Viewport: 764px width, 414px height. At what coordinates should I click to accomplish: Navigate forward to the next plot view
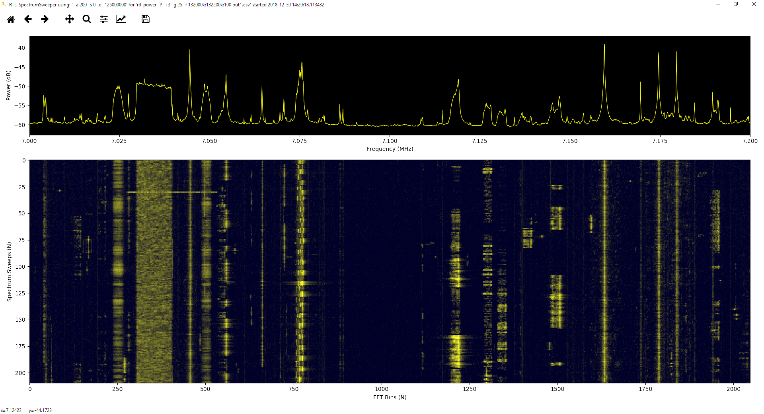(45, 19)
